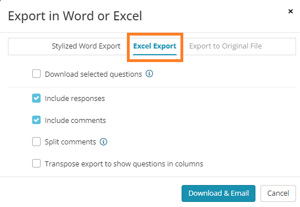
Task: Open the Export to Original File tab
Action: 226,46
